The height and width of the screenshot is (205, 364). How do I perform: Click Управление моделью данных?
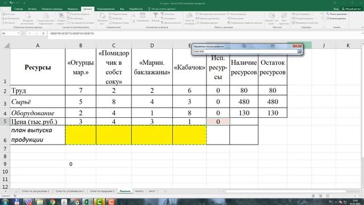pos(245,23)
